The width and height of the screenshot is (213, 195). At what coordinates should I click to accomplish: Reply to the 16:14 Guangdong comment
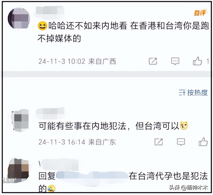[181, 142]
